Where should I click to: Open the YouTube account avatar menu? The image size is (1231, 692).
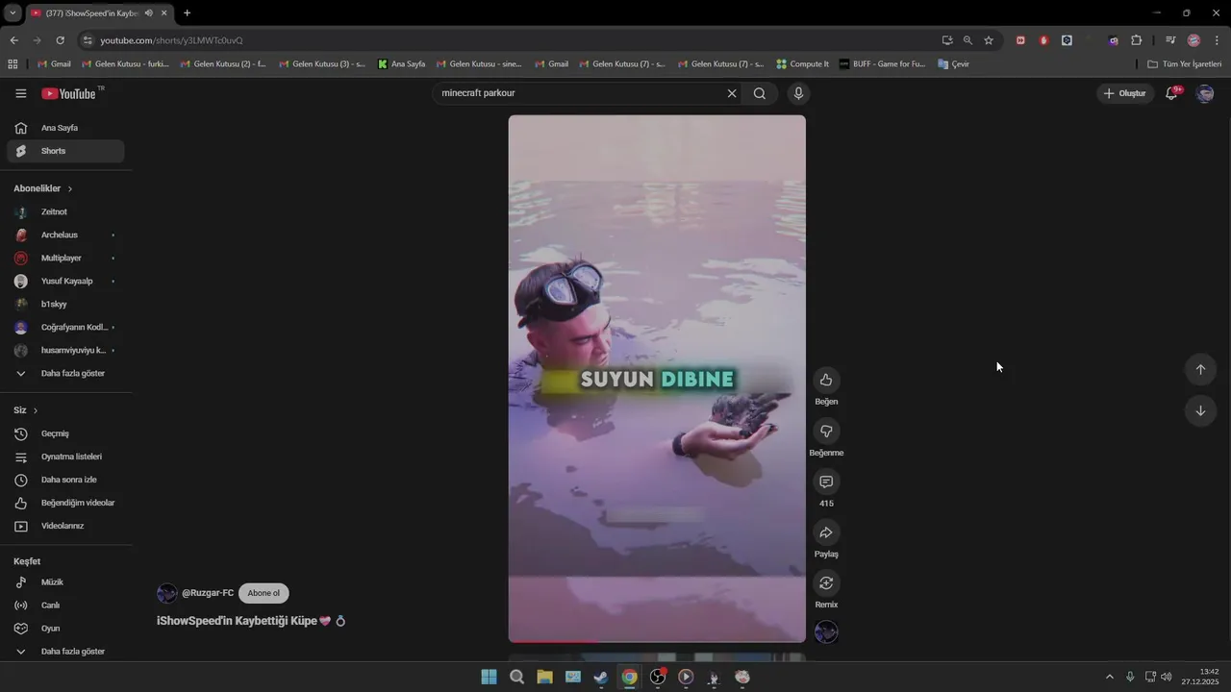(x=1205, y=93)
